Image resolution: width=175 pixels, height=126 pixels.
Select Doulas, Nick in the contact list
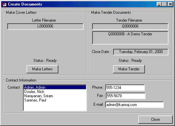click(x=55, y=92)
